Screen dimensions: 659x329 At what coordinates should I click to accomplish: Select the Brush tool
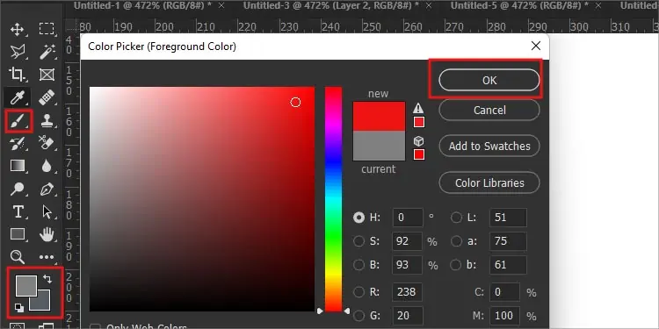[18, 121]
